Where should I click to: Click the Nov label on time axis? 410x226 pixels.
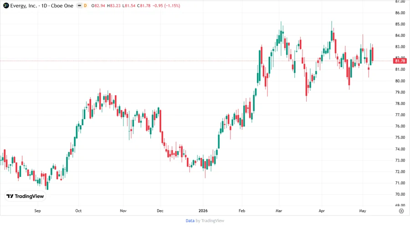123,211
